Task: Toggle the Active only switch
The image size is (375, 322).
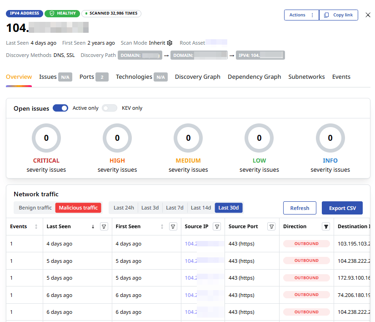Action: click(x=60, y=108)
